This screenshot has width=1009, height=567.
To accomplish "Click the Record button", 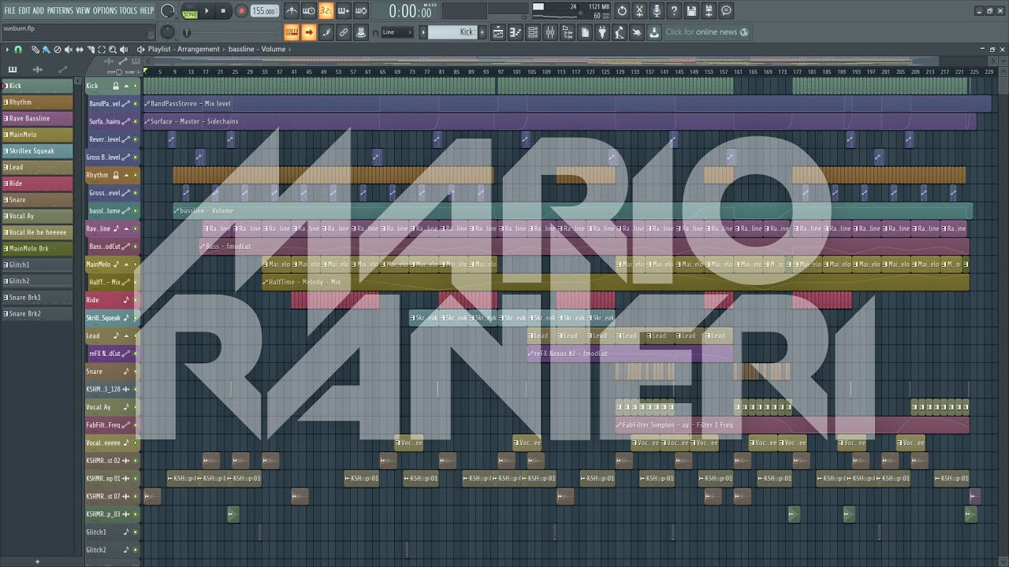I will pyautogui.click(x=241, y=11).
